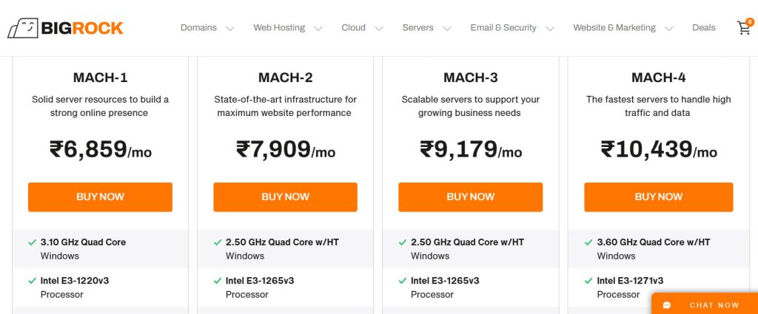Click the MACH-1 quad core checkmark icon
The width and height of the screenshot is (758, 314).
(32, 242)
